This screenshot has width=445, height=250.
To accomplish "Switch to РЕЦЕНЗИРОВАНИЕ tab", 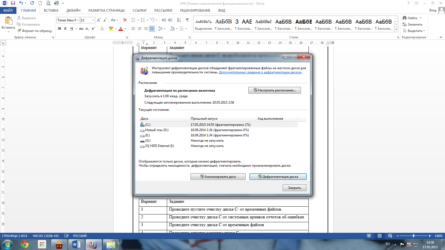I will 195,10.
